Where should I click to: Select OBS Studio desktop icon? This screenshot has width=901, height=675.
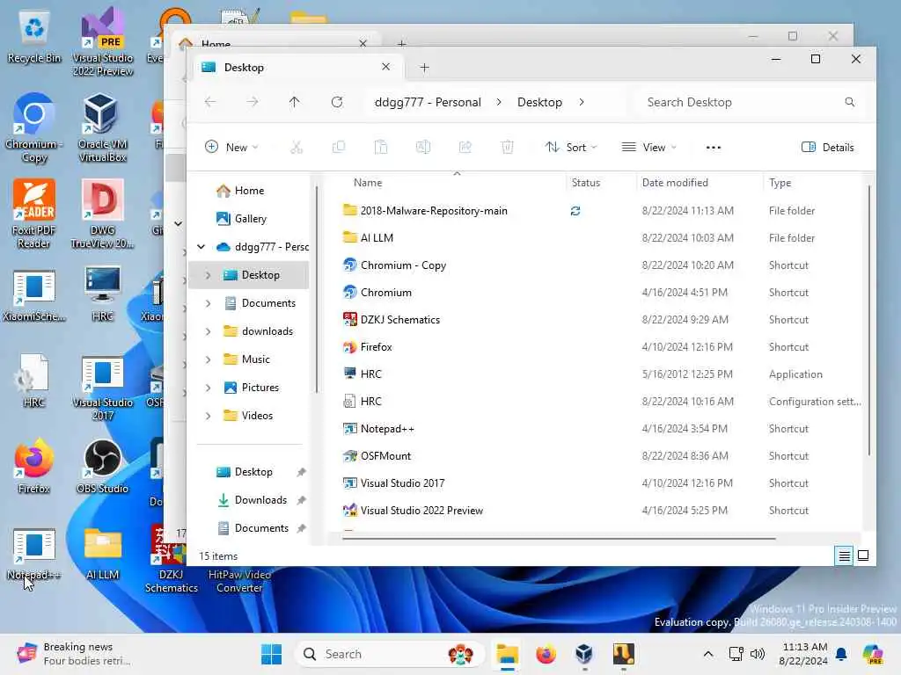(102, 466)
